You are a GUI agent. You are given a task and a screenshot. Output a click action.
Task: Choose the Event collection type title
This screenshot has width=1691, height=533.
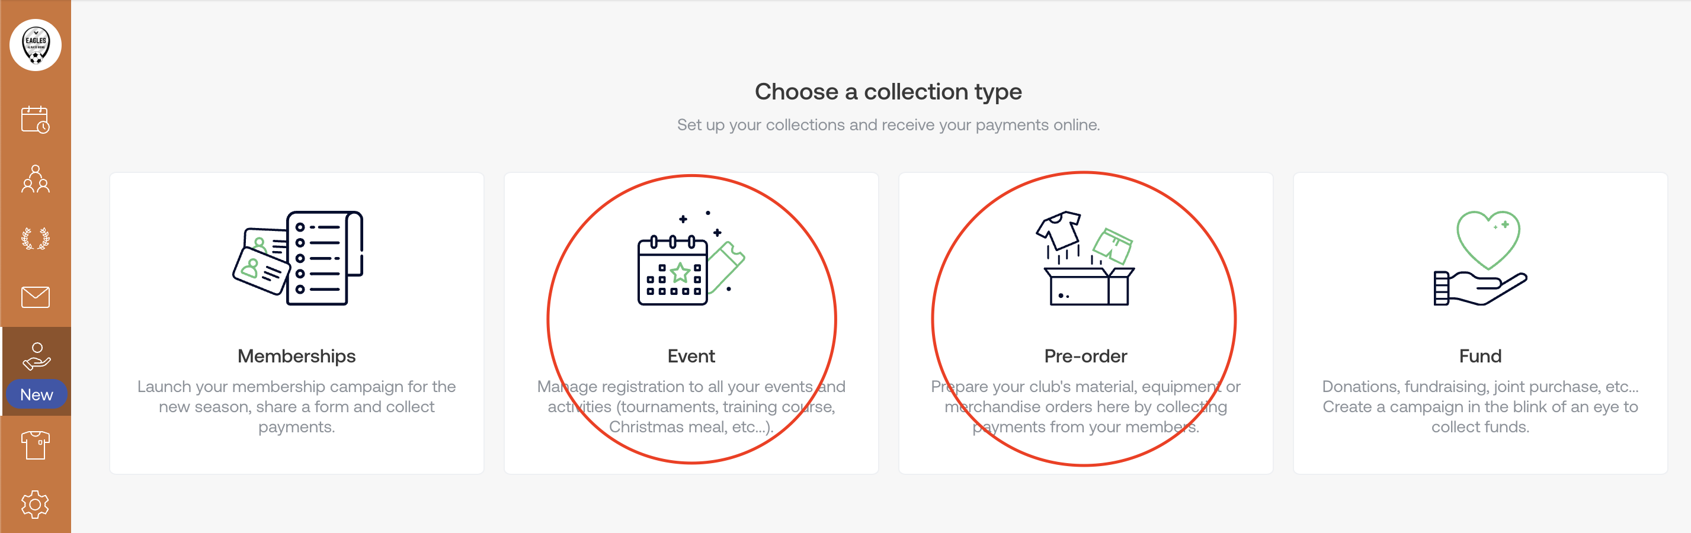point(691,357)
